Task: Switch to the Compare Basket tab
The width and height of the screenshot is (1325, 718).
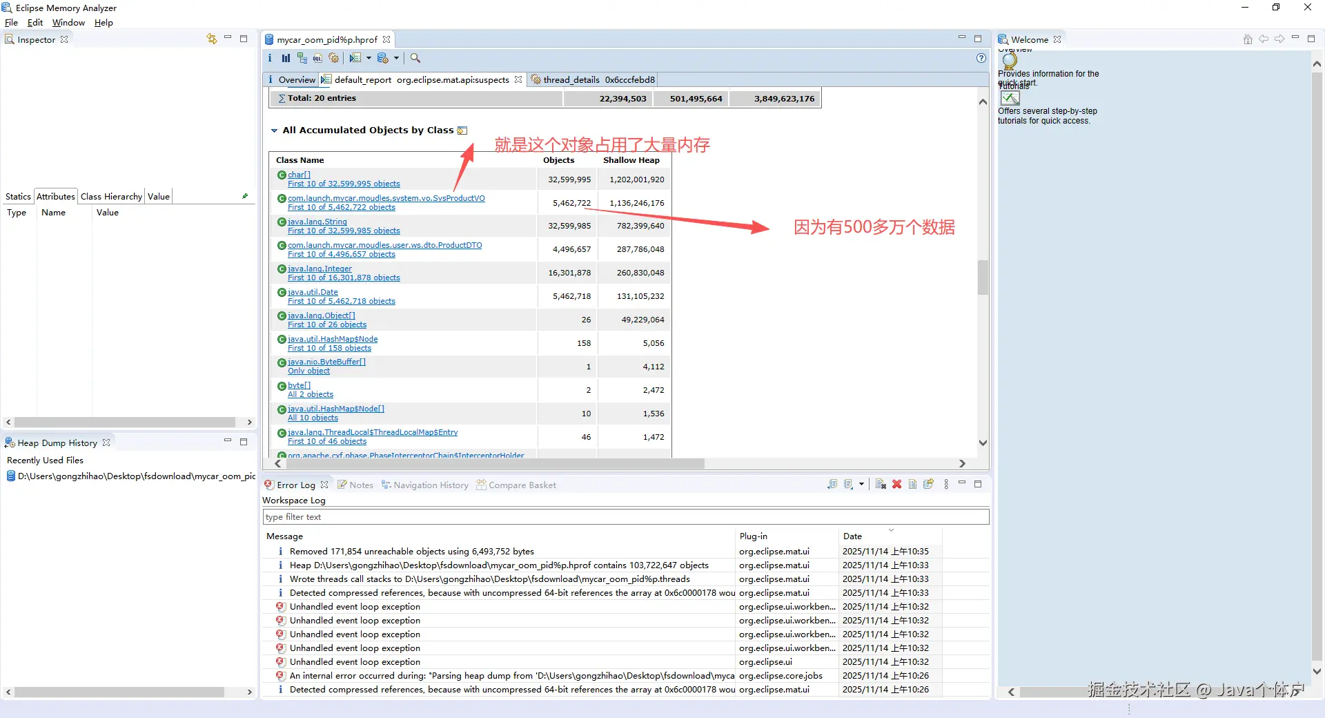Action: point(516,485)
